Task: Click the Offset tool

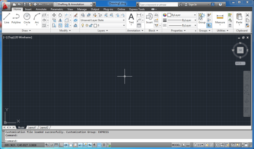Action: (75, 25)
